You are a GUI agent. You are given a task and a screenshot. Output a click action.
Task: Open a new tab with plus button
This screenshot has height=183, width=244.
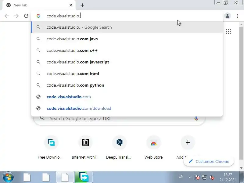click(x=82, y=5)
